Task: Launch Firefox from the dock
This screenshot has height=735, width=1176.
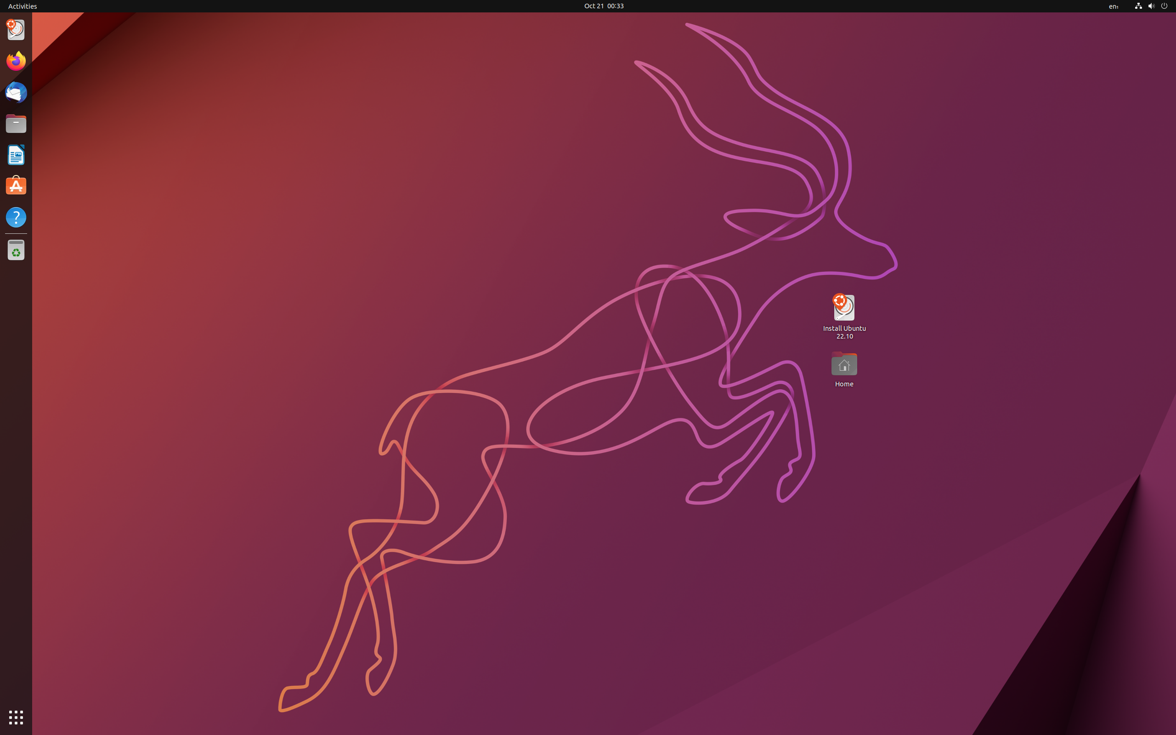Action: (16, 61)
